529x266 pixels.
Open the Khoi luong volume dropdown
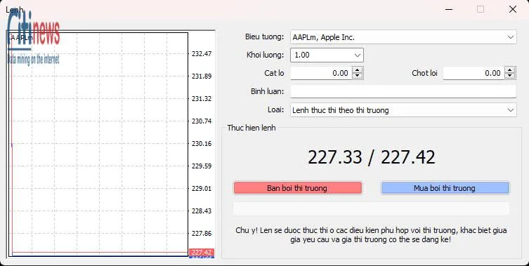pyautogui.click(x=327, y=55)
